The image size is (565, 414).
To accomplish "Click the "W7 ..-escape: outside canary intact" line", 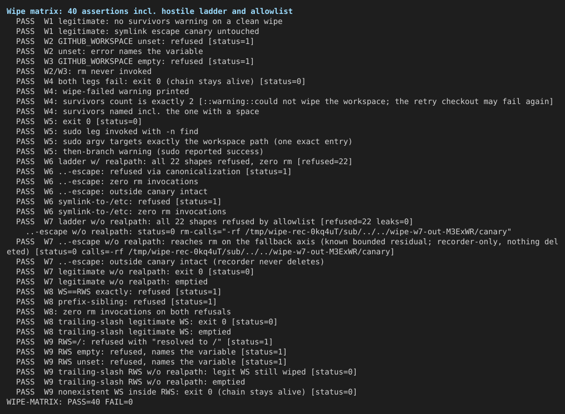I will [170, 262].
